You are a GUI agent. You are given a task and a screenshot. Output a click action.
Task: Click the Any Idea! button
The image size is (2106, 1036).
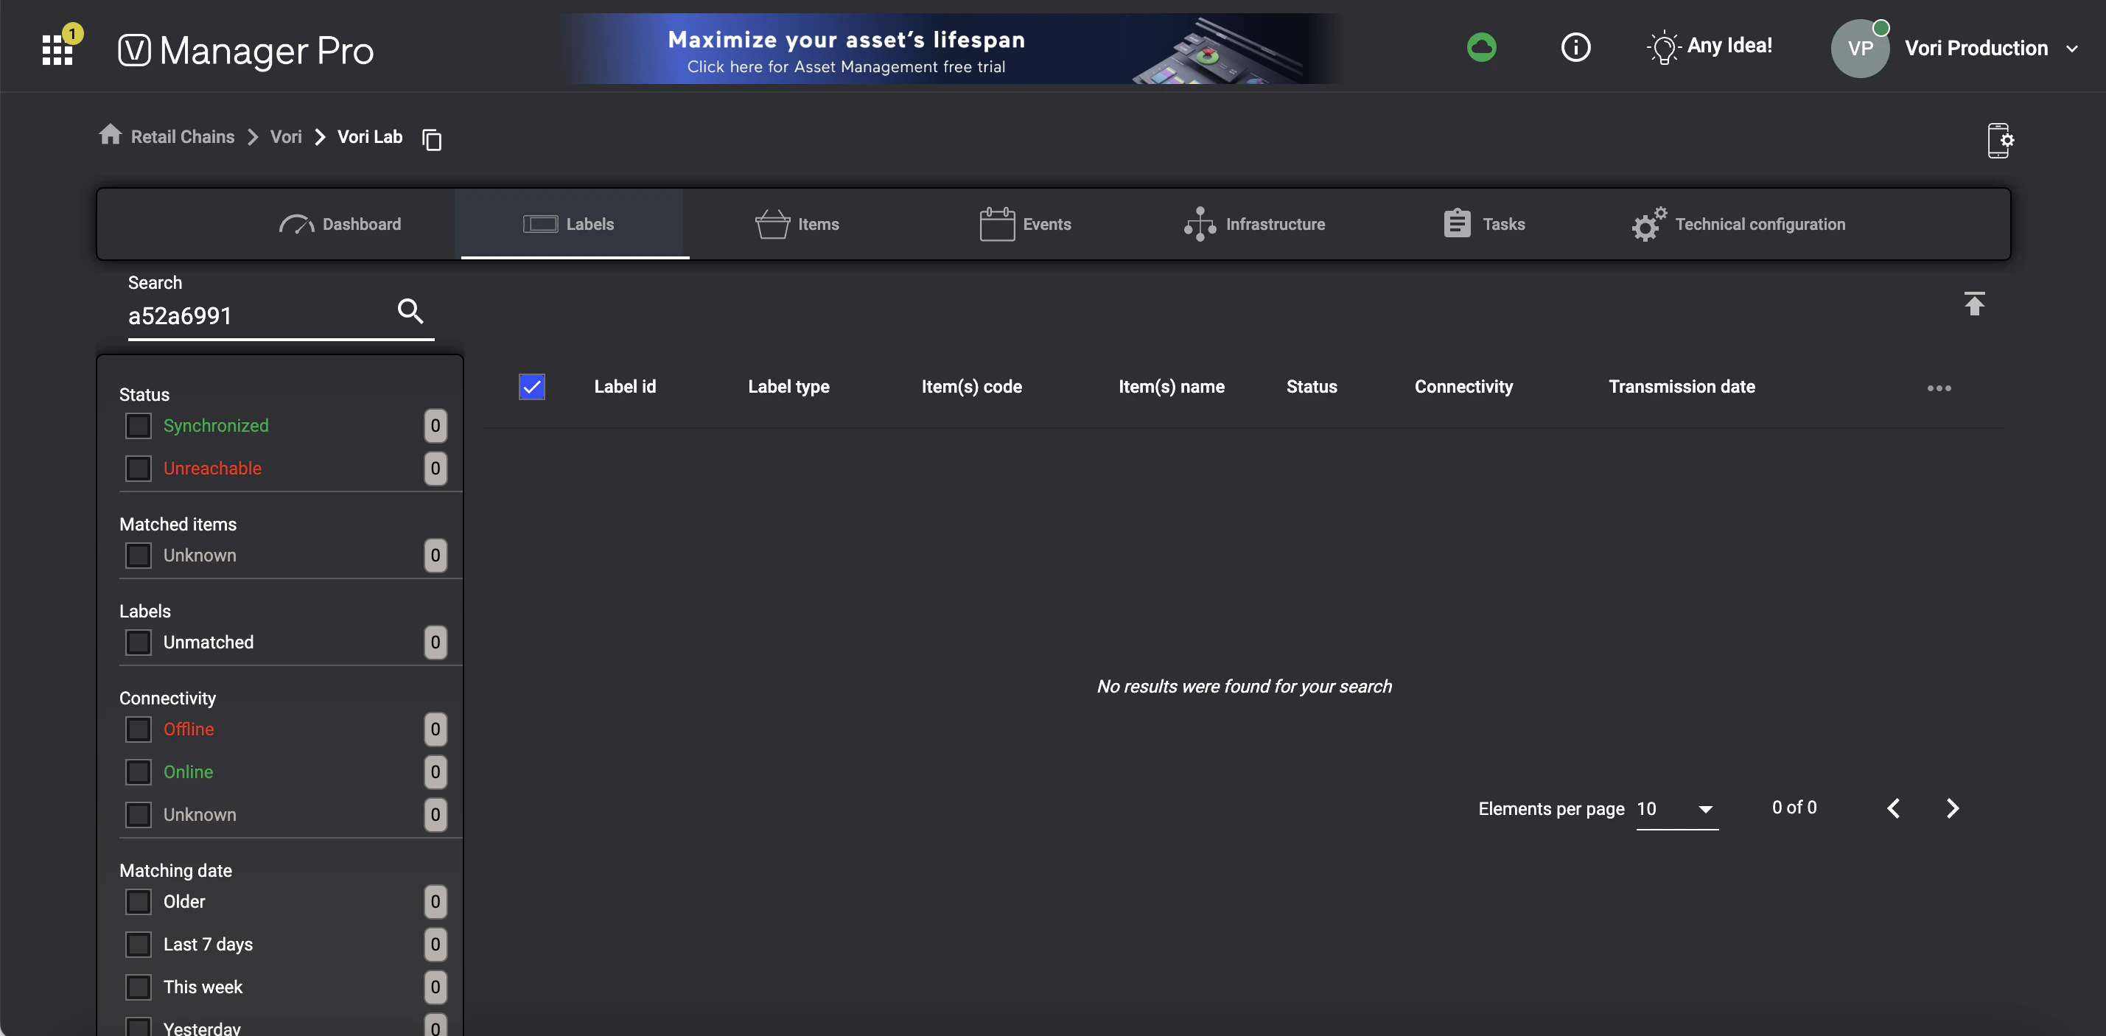click(x=1710, y=46)
